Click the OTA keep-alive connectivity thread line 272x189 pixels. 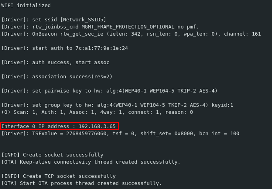(x=91, y=162)
